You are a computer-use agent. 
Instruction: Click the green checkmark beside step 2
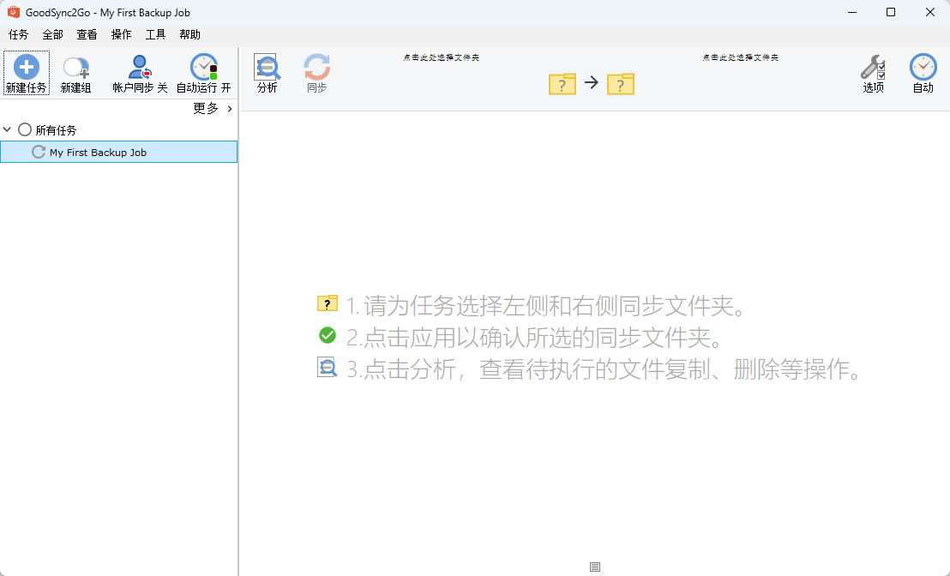pos(328,335)
